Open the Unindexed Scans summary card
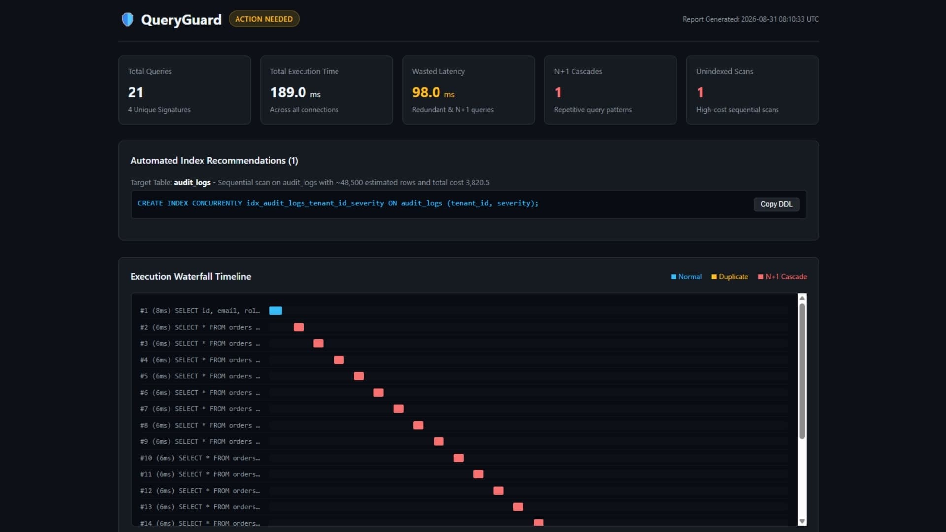Viewport: 946px width, 532px height. click(x=752, y=90)
